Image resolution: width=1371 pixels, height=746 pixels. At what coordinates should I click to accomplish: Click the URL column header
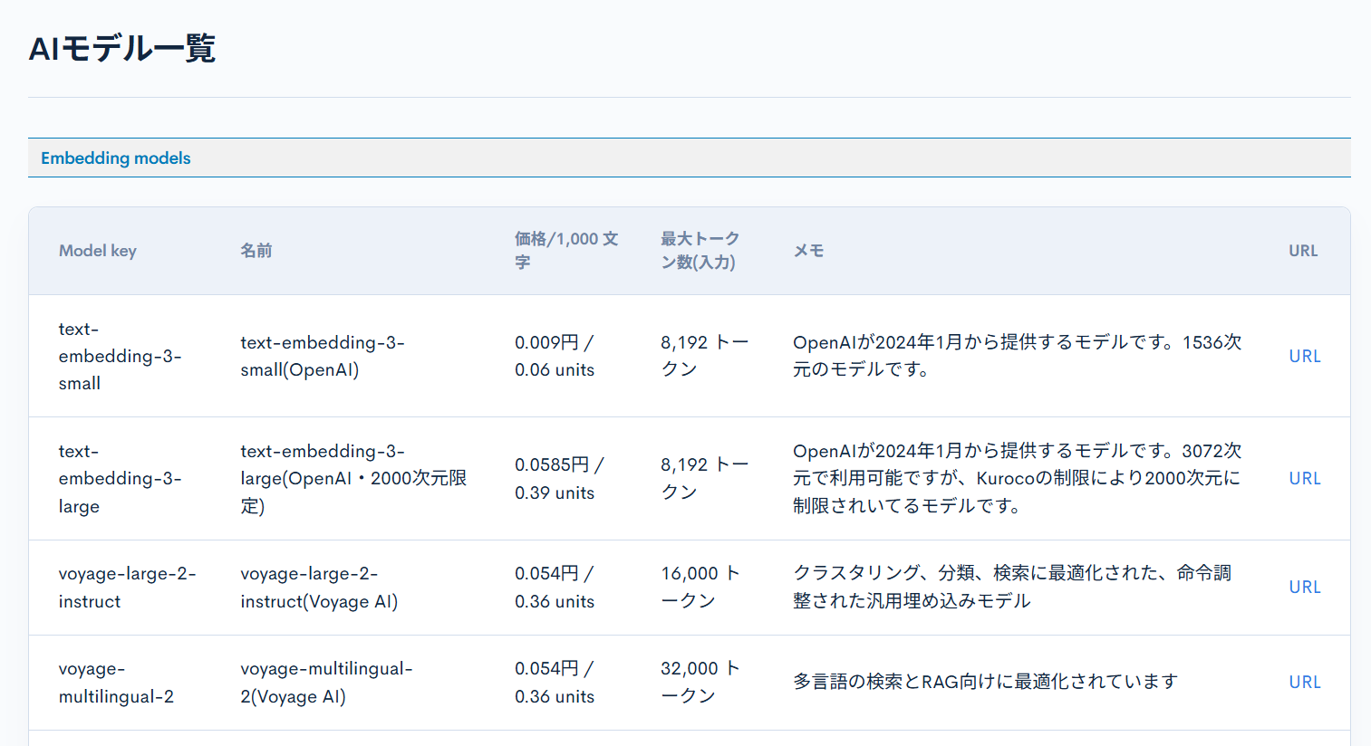tap(1302, 251)
